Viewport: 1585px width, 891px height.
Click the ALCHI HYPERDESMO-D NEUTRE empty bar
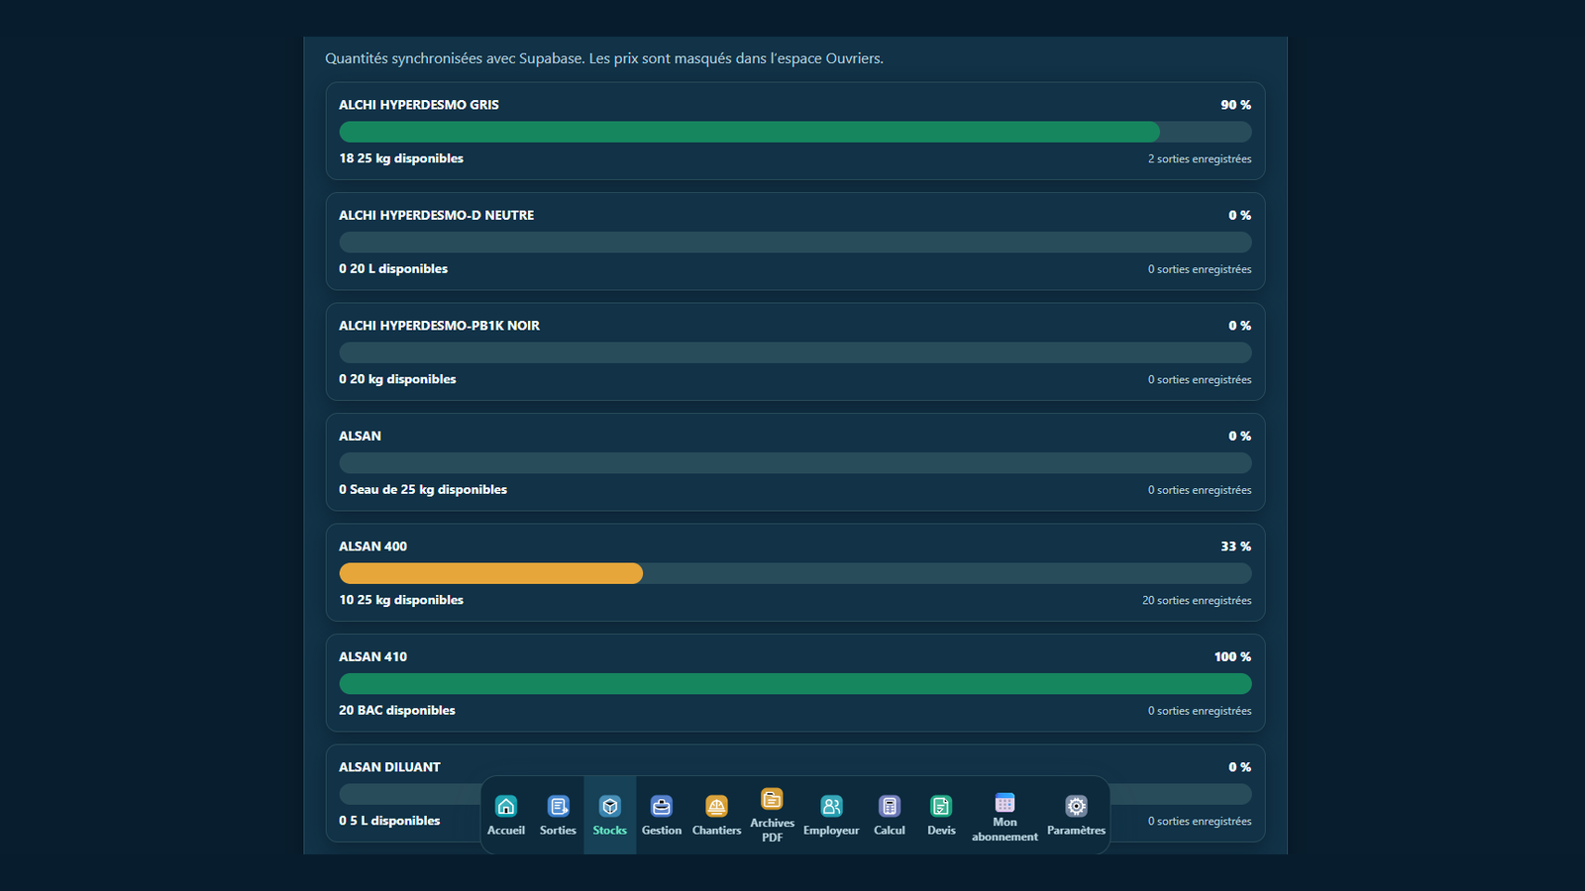pyautogui.click(x=795, y=243)
